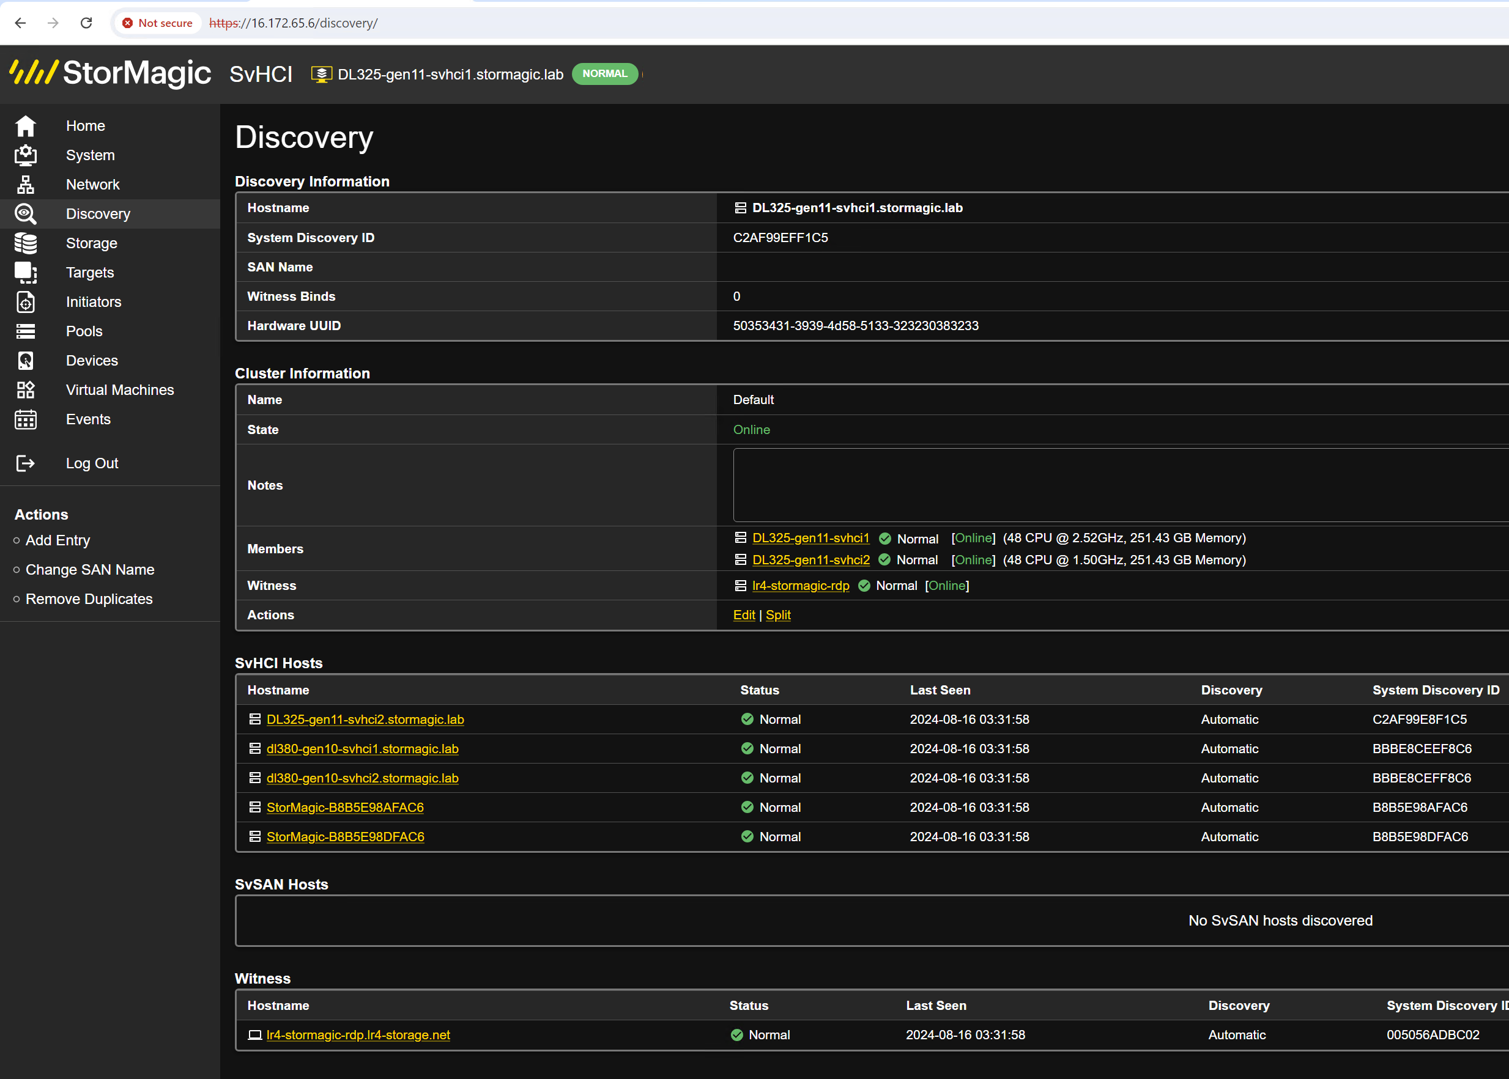
Task: Click server icon beside StorMagic-B8B5E98AFAC6 host
Action: (x=254, y=806)
